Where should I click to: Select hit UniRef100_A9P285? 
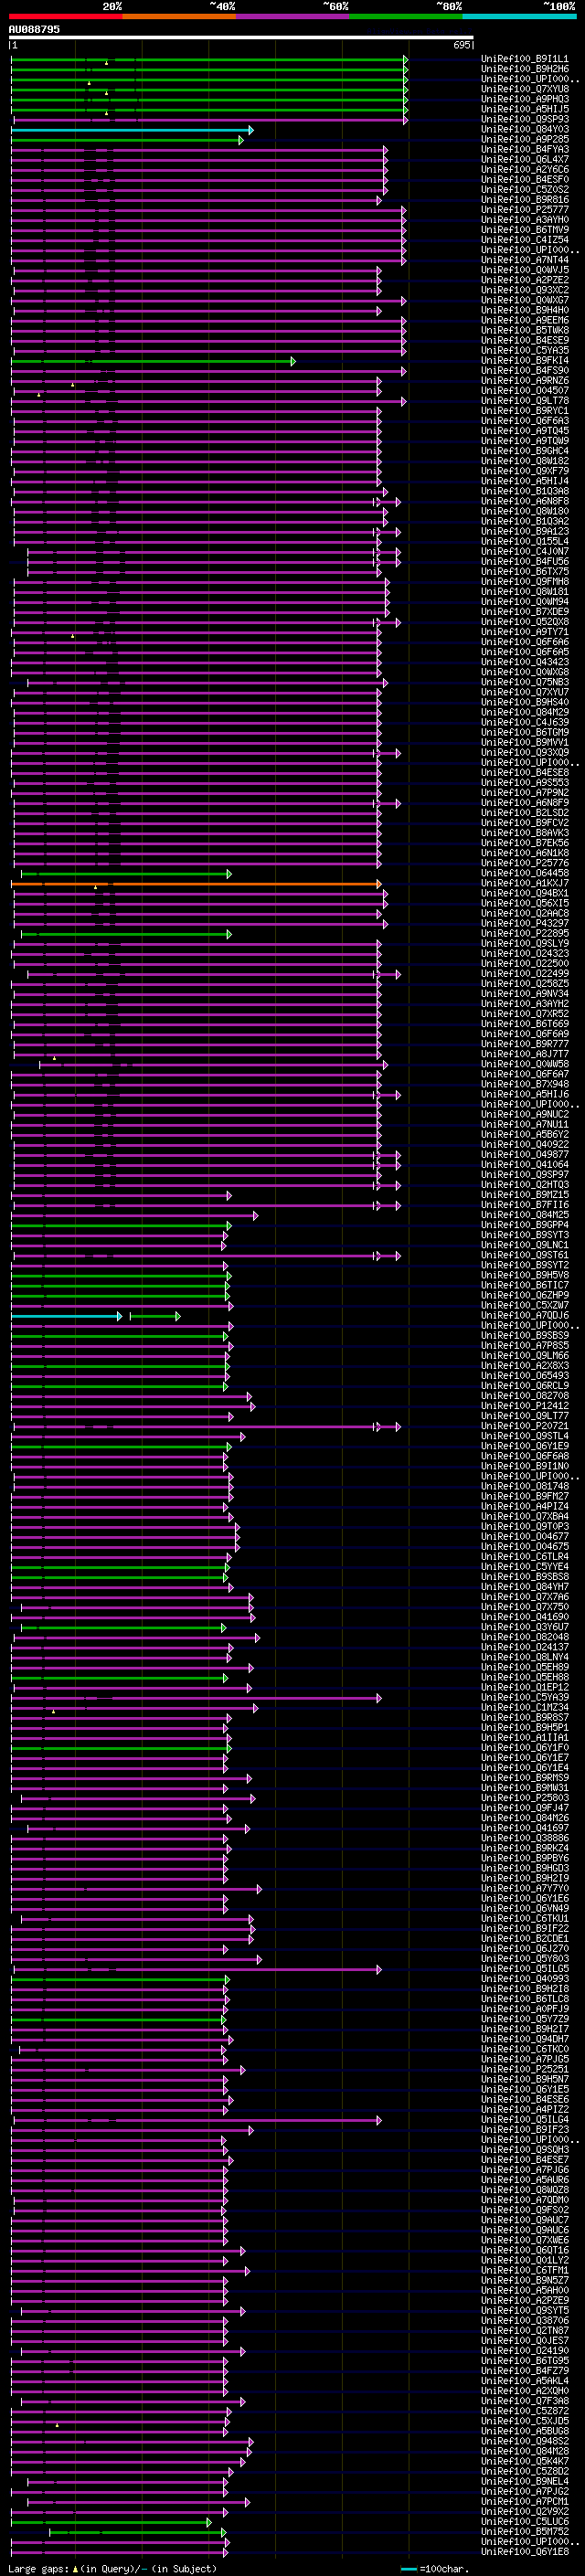tap(525, 139)
